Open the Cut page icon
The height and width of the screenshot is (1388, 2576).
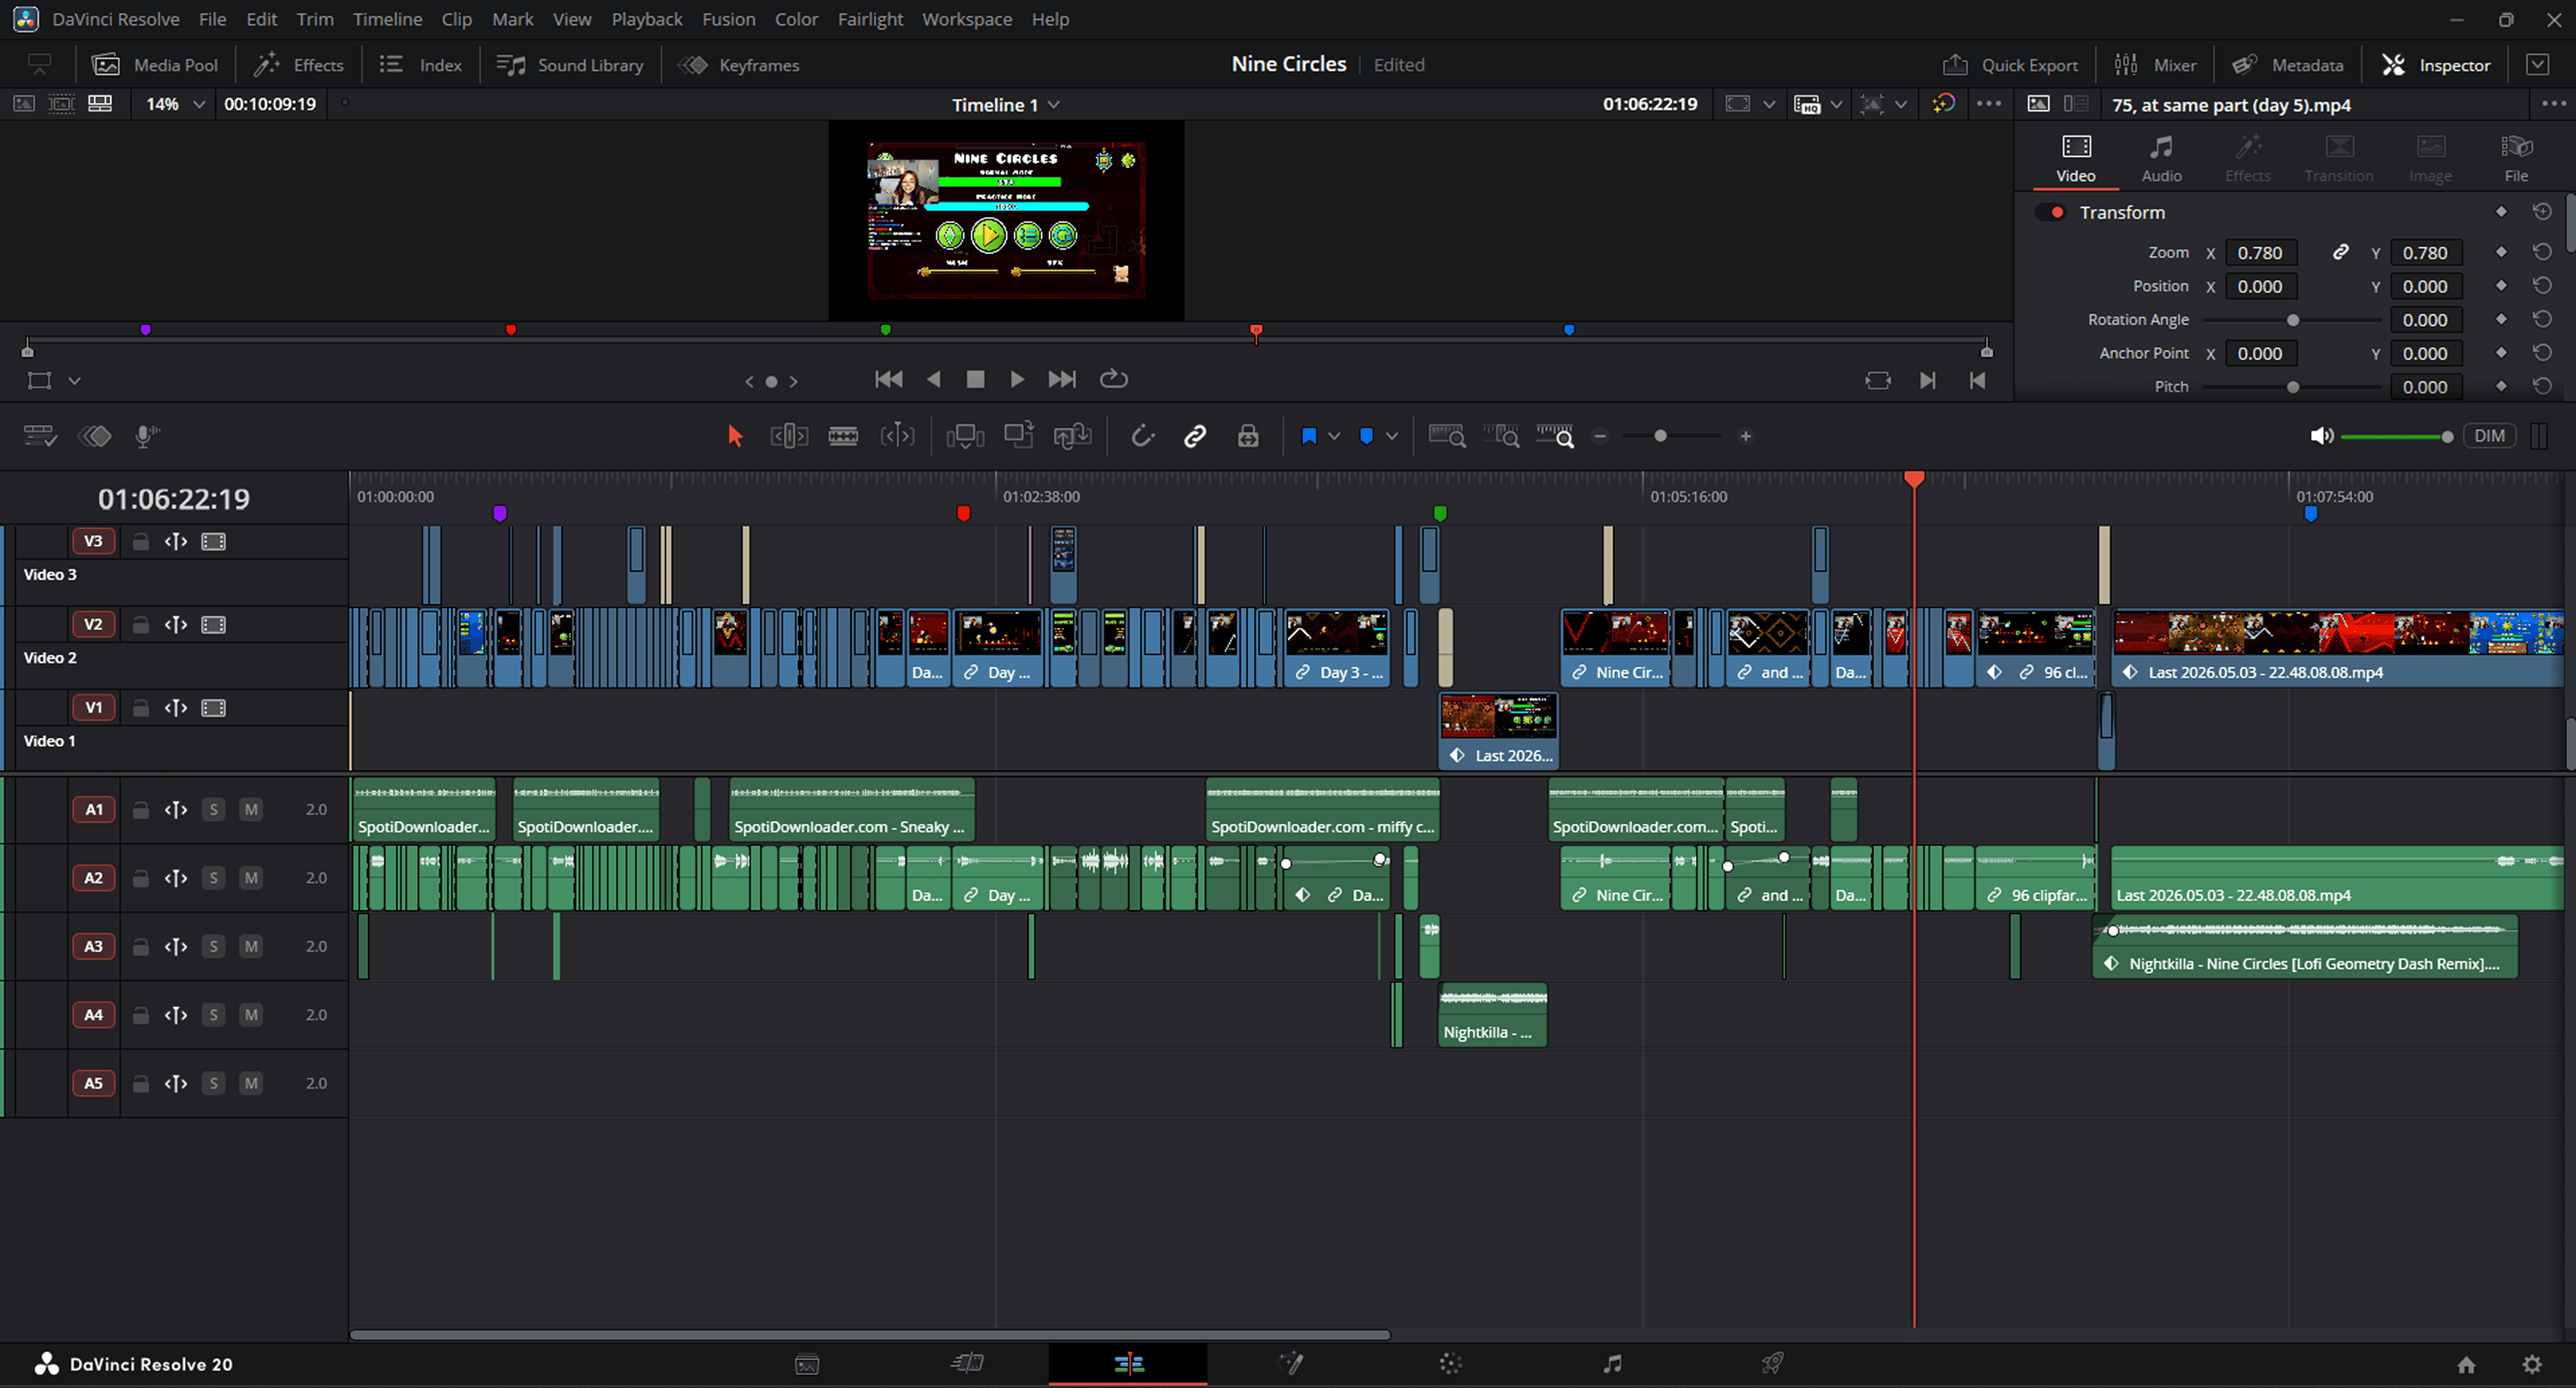[967, 1363]
